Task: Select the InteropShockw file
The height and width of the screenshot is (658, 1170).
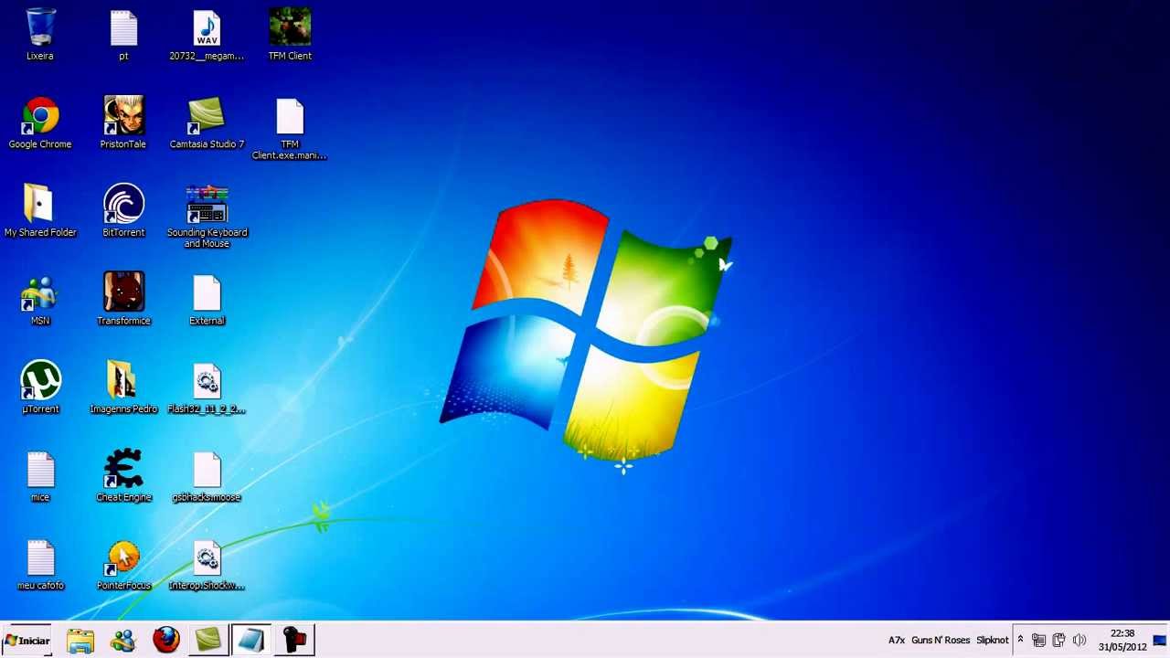Action: pos(207,565)
